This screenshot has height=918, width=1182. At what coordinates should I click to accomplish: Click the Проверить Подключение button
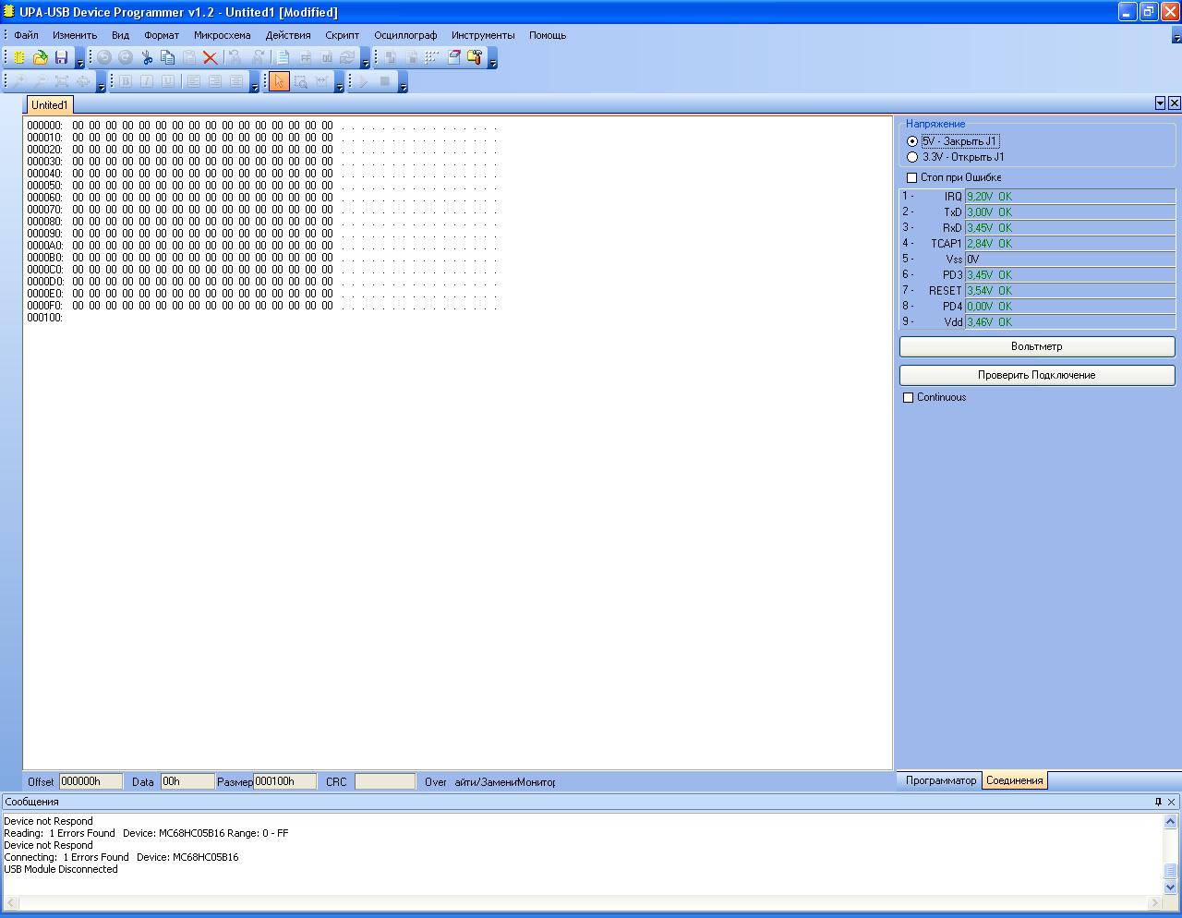click(x=1037, y=375)
